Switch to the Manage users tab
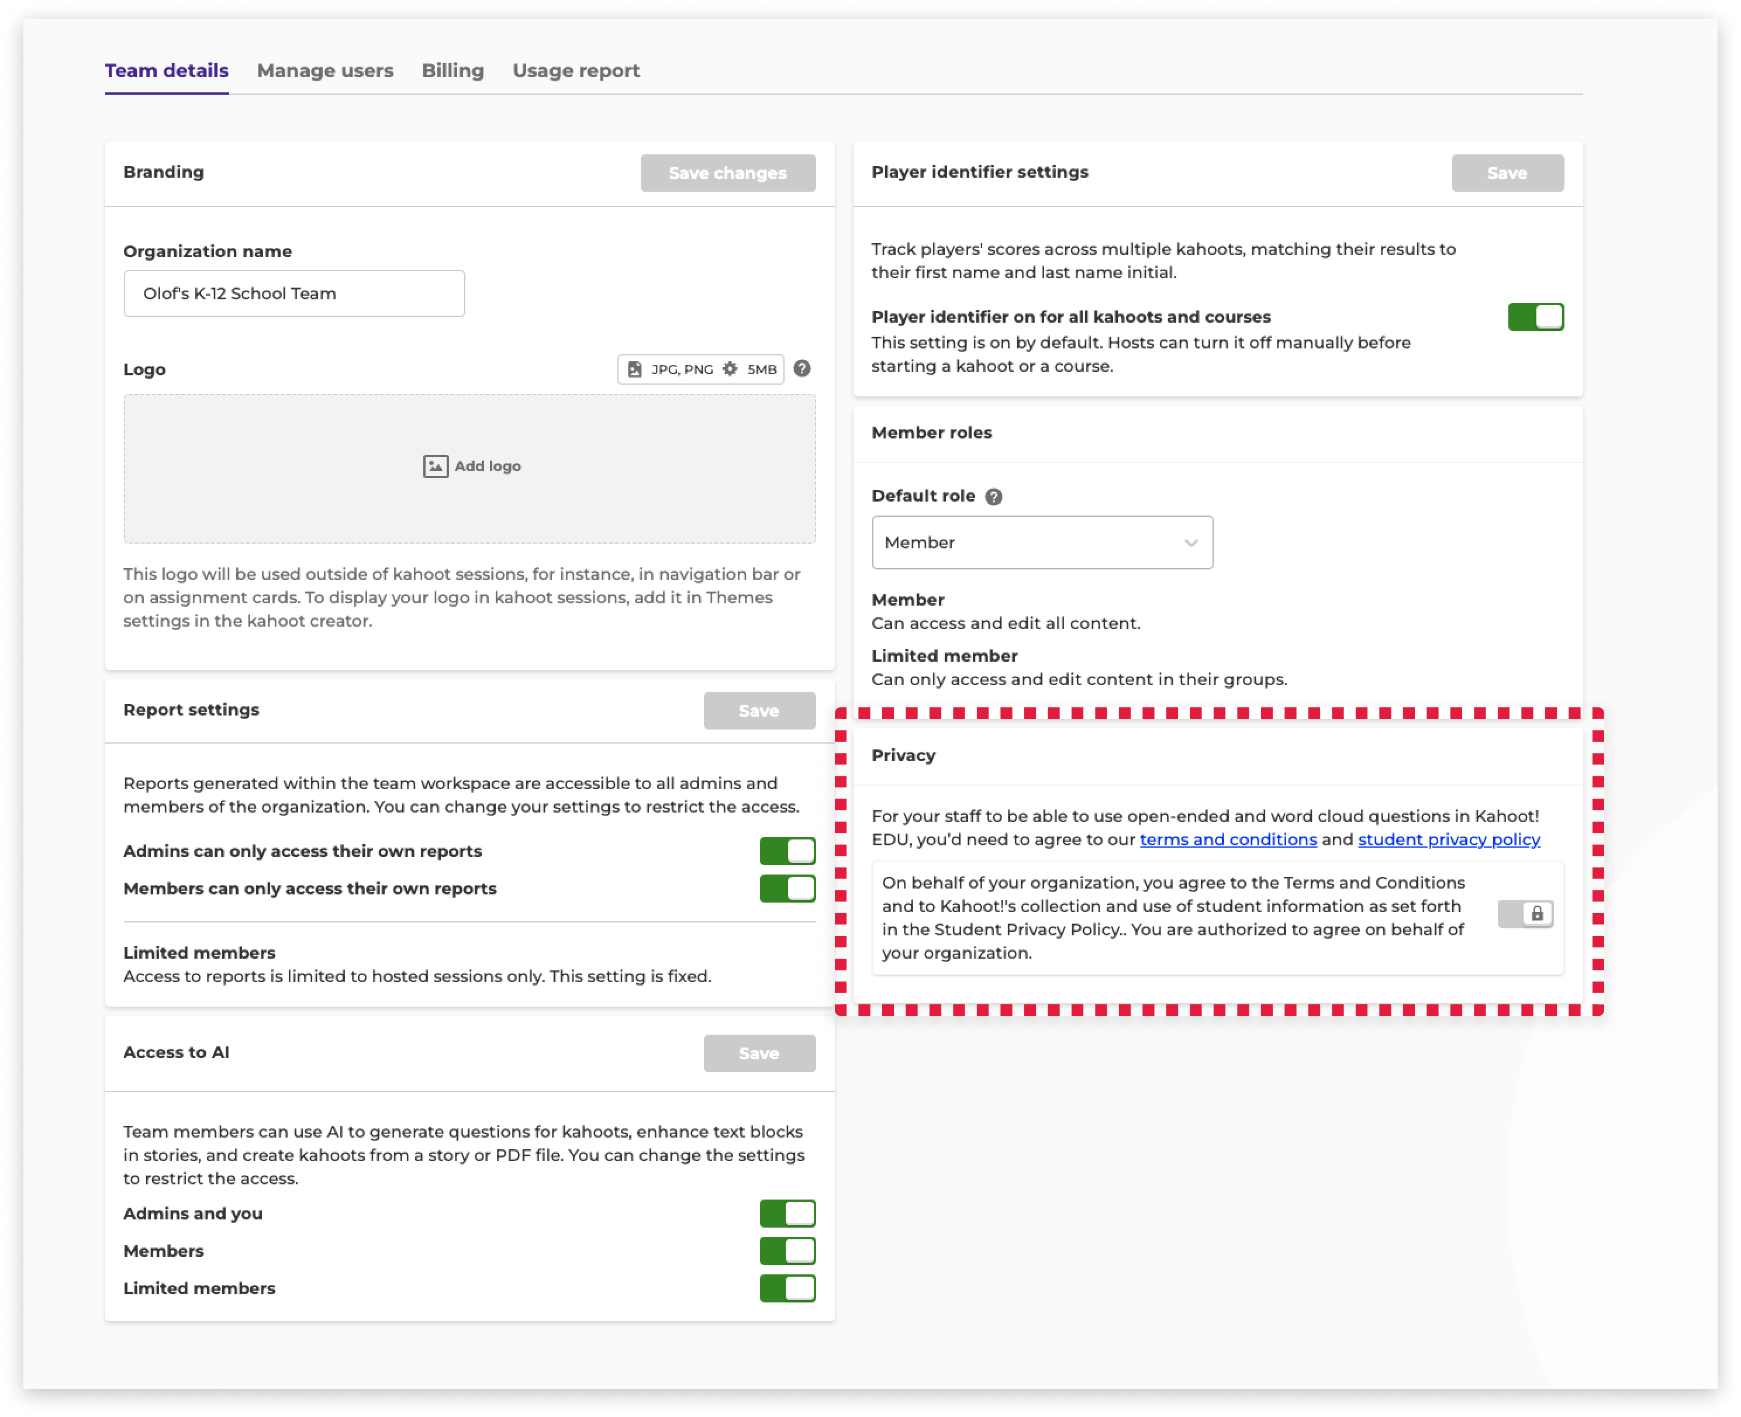Screen dimensions: 1741x1417 pos(325,71)
